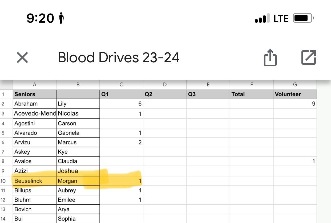331x223 pixels.
Task: Tap the document title Blood Drives 23-24
Action: (118, 57)
